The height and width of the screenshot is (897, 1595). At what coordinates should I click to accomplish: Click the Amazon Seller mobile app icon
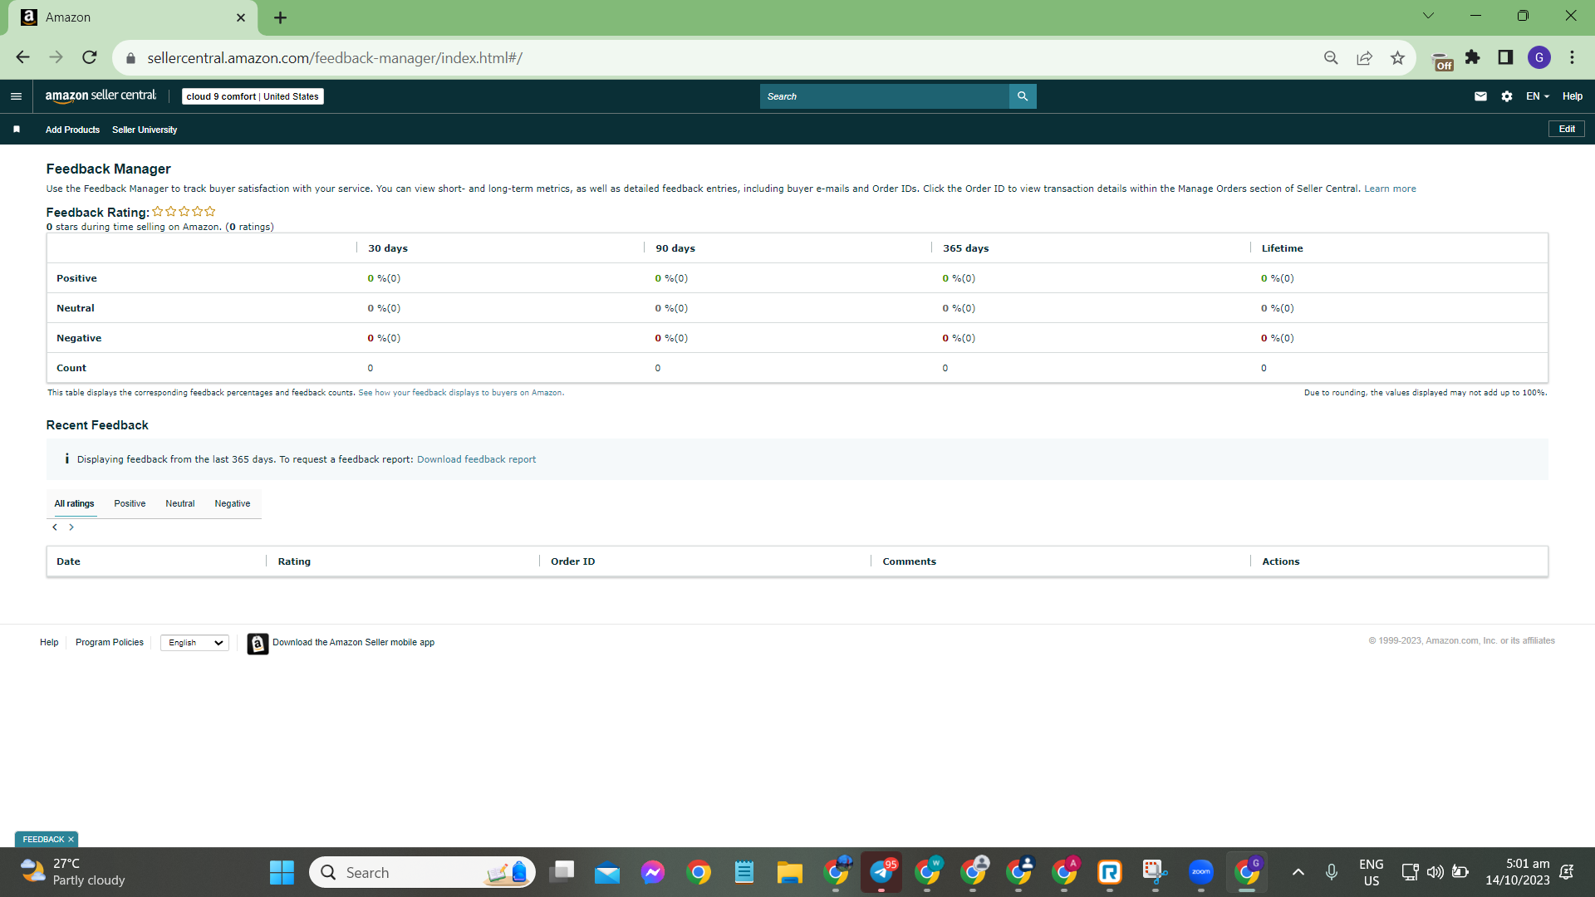pyautogui.click(x=258, y=644)
